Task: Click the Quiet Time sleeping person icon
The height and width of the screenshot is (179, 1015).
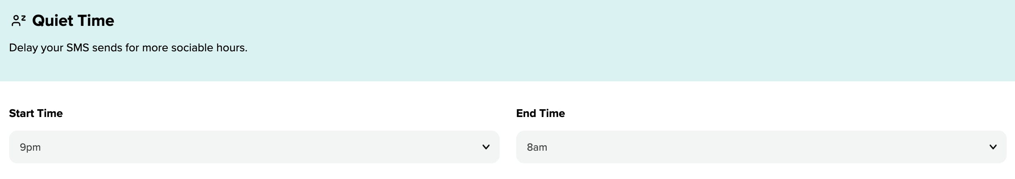Action: tap(19, 21)
